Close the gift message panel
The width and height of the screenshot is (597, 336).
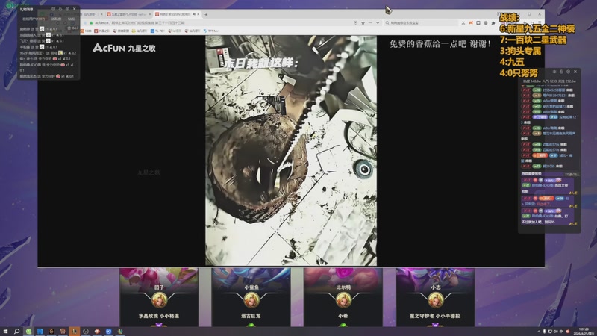click(74, 9)
